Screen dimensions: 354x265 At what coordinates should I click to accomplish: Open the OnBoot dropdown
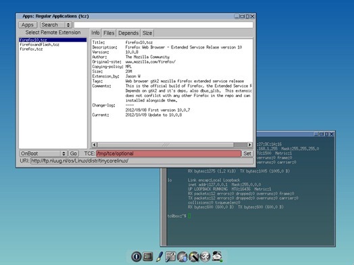43,154
